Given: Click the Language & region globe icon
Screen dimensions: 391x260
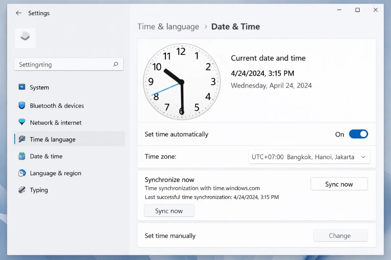Looking at the screenshot, I should tap(22, 173).
